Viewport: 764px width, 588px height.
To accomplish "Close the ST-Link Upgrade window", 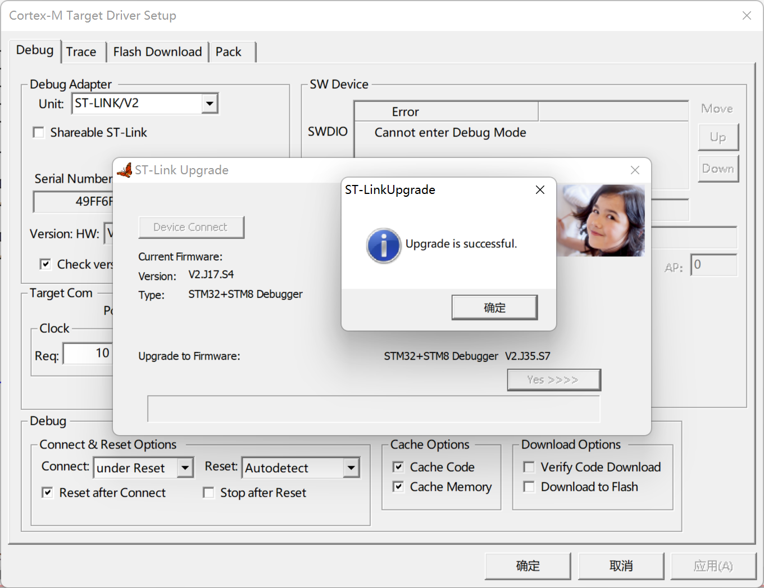I will pos(635,170).
